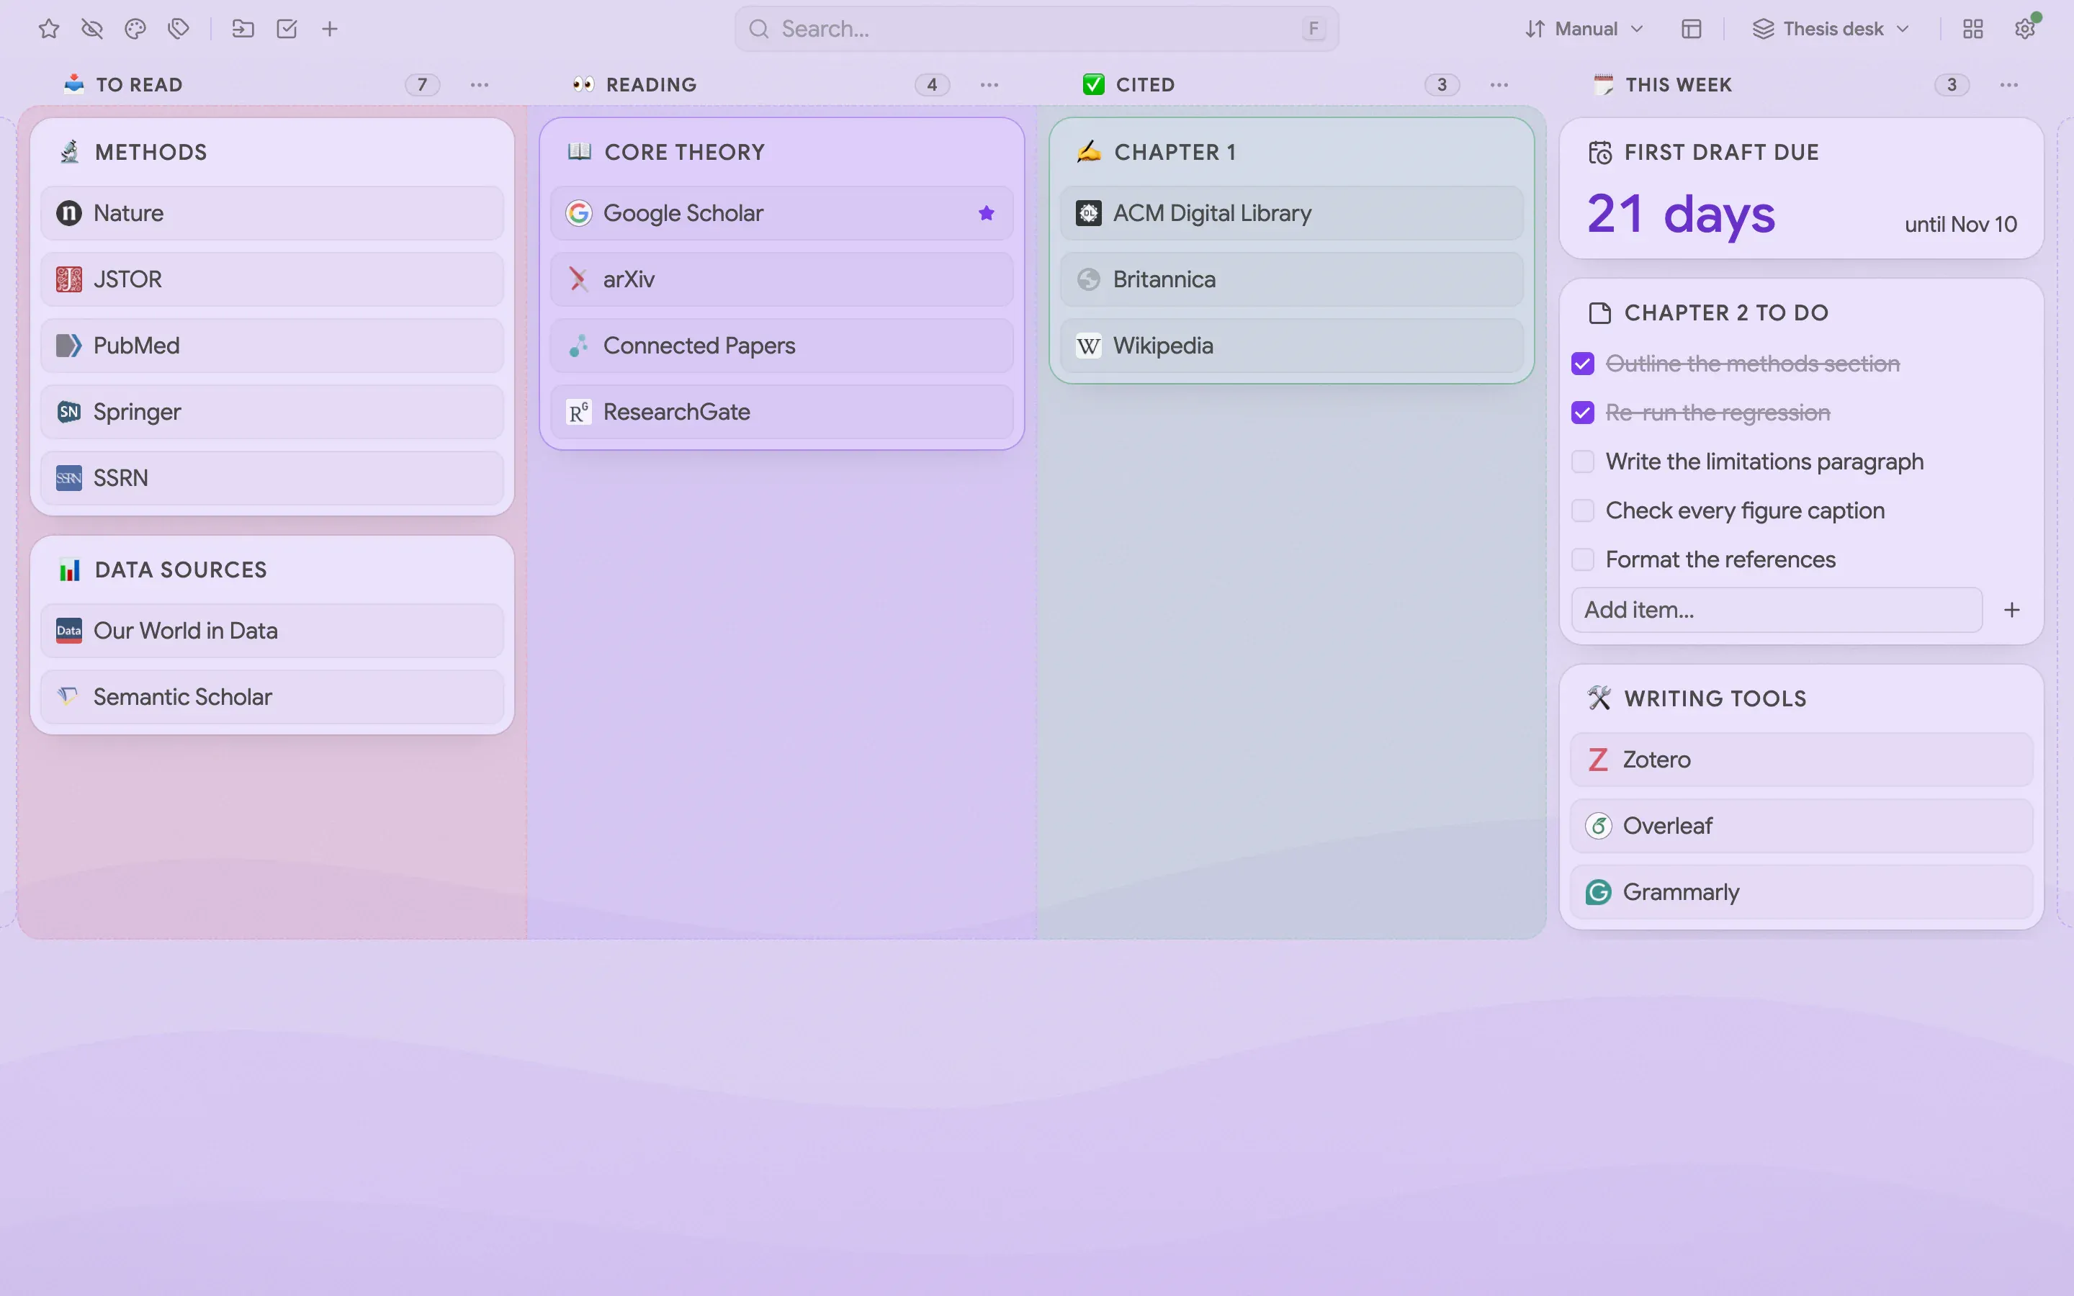Click the Search field
Screen dimensions: 2074x1296
click(x=1036, y=29)
